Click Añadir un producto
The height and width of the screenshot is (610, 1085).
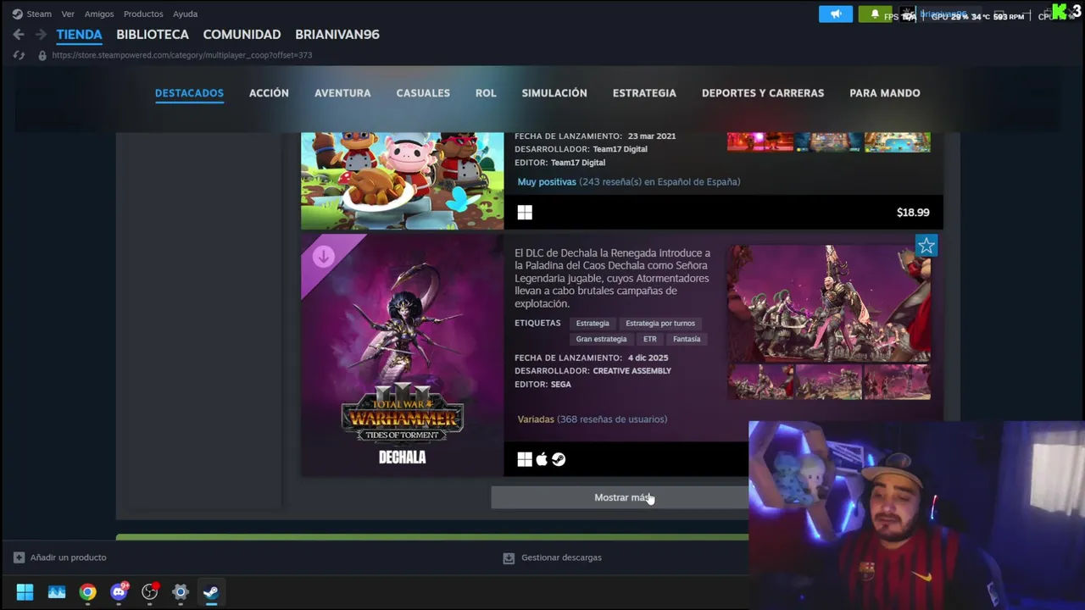(68, 557)
